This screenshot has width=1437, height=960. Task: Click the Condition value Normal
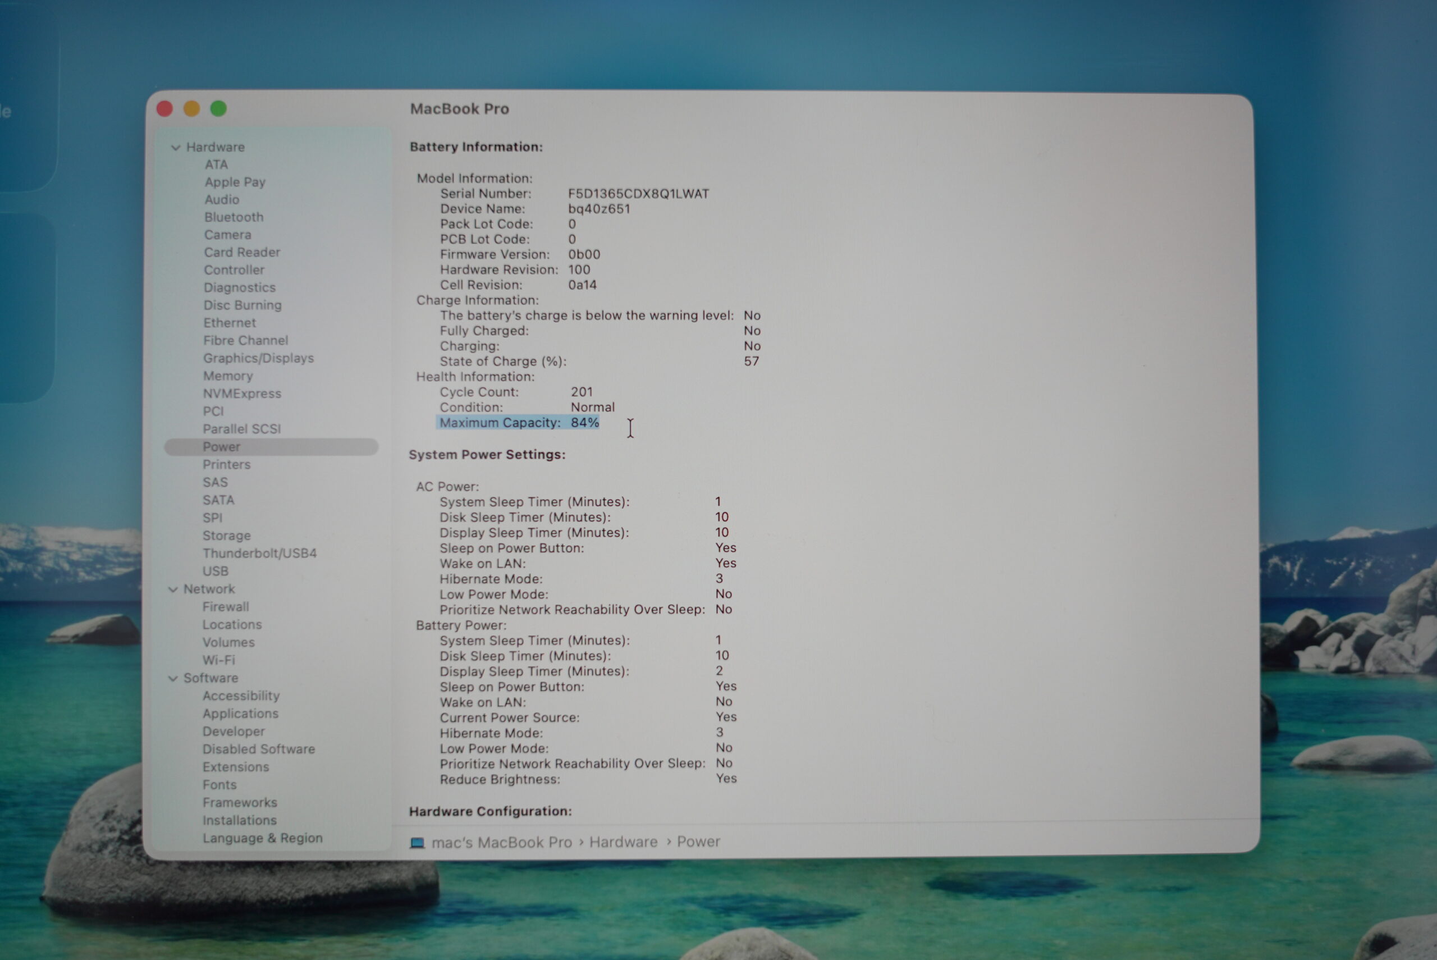point(592,408)
